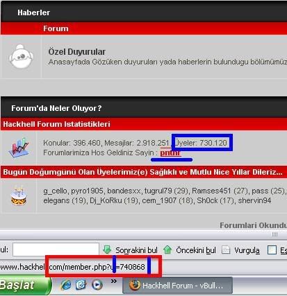
Task: Click the green up arrow find-previous icon
Action: tap(167, 250)
